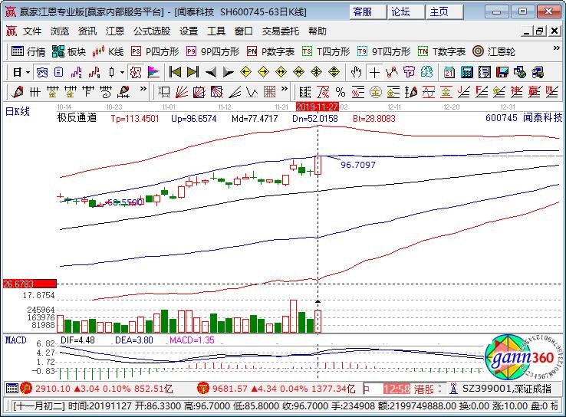Open the 工具 menu
This screenshot has height=417, width=566.
pyautogui.click(x=216, y=31)
